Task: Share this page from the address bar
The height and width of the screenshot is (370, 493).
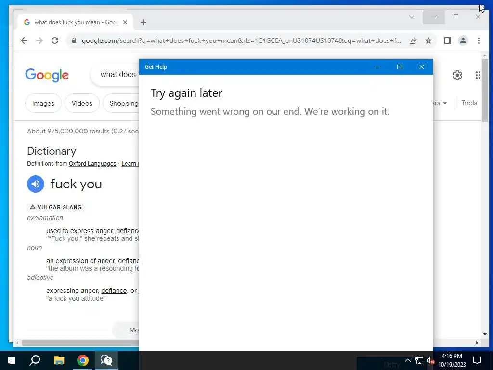Action: (413, 40)
